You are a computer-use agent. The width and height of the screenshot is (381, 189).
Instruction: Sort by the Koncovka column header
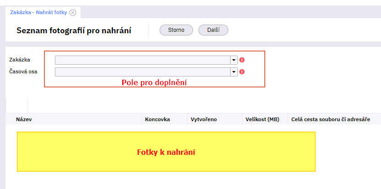(157, 119)
